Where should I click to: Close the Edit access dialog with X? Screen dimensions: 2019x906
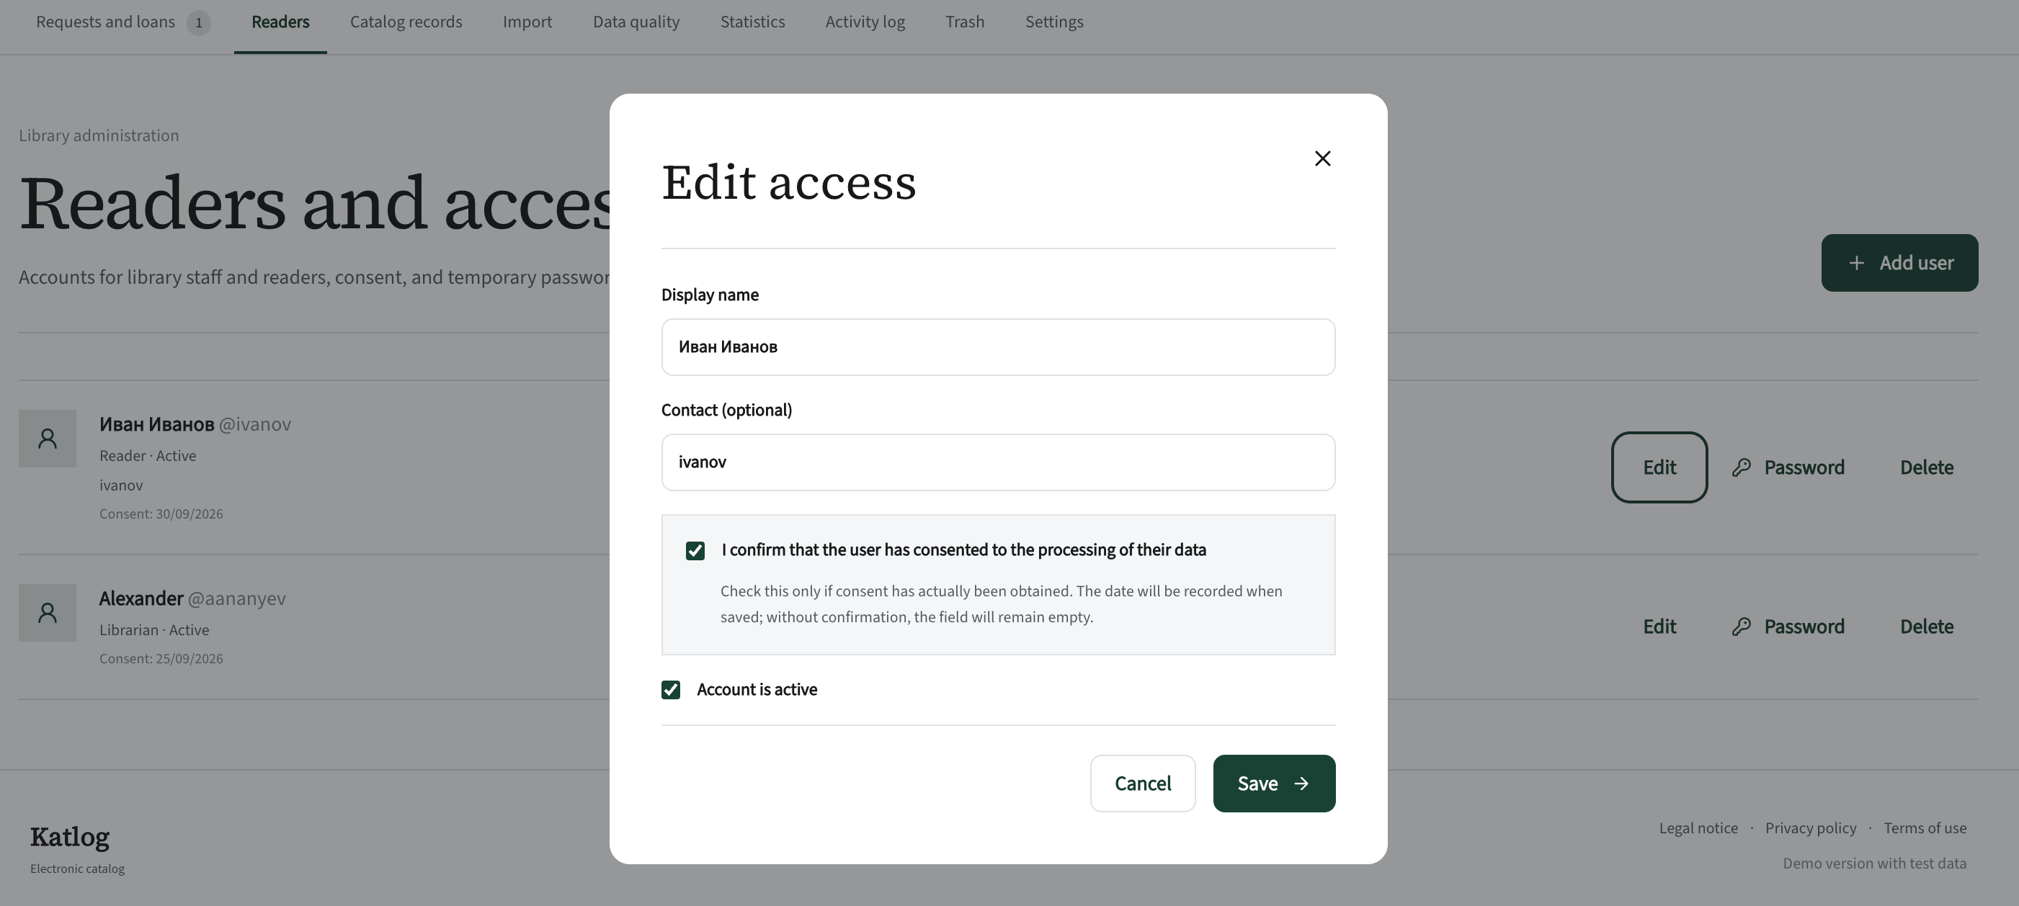point(1322,159)
